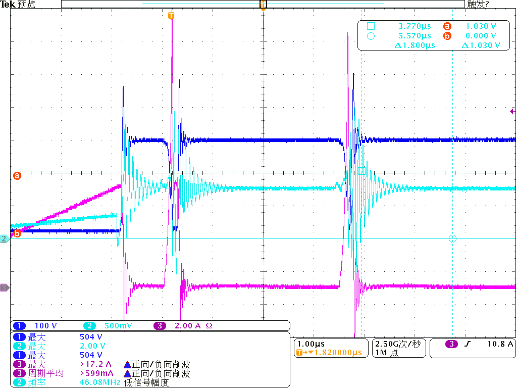Click the trigger level arrow at right edge
The height and width of the screenshot is (388, 517).
[x=512, y=112]
